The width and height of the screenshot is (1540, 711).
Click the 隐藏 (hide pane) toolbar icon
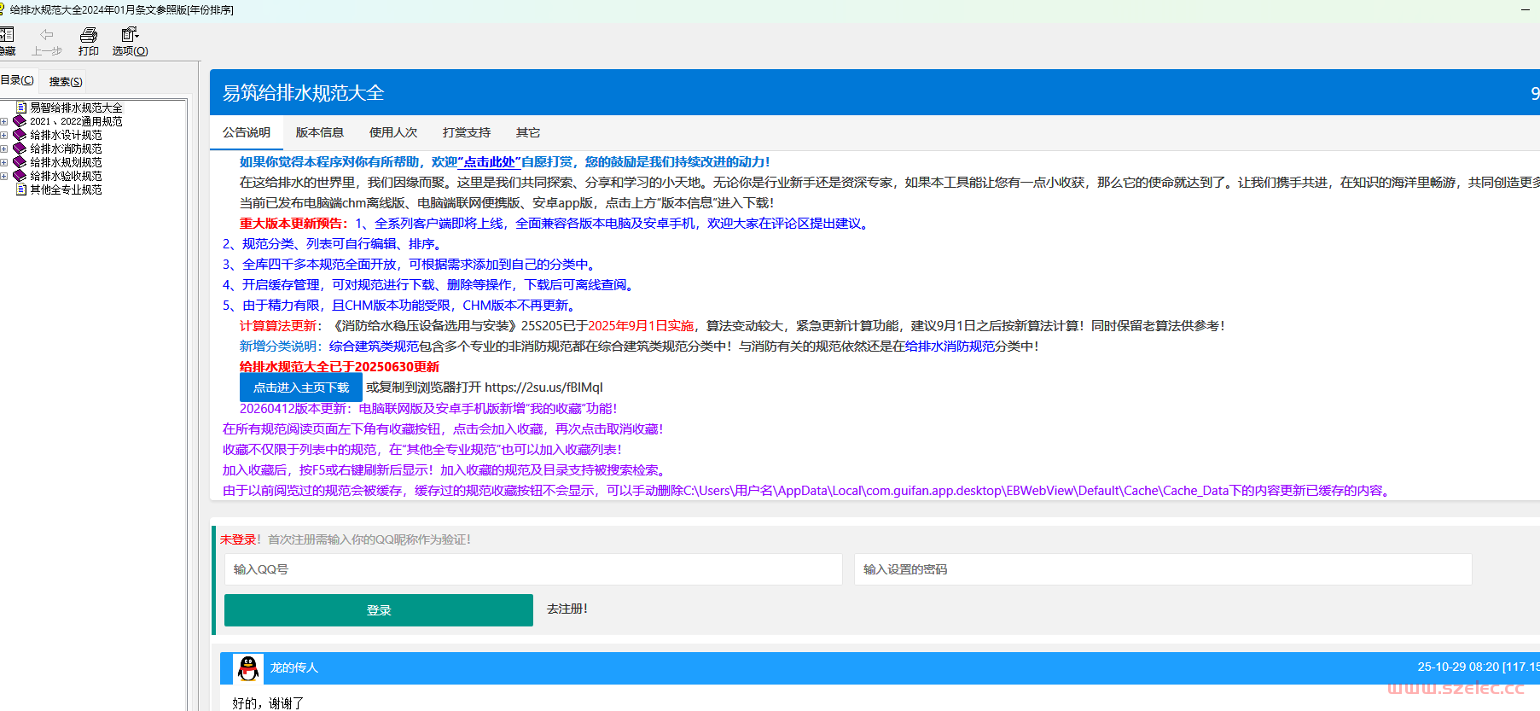7,35
